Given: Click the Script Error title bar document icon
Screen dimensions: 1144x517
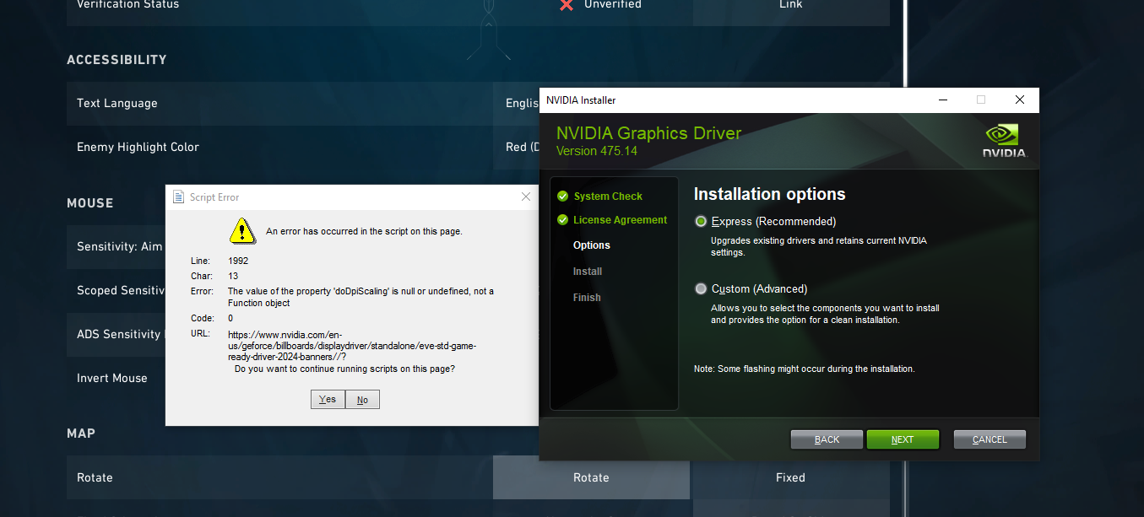Looking at the screenshot, I should (178, 197).
